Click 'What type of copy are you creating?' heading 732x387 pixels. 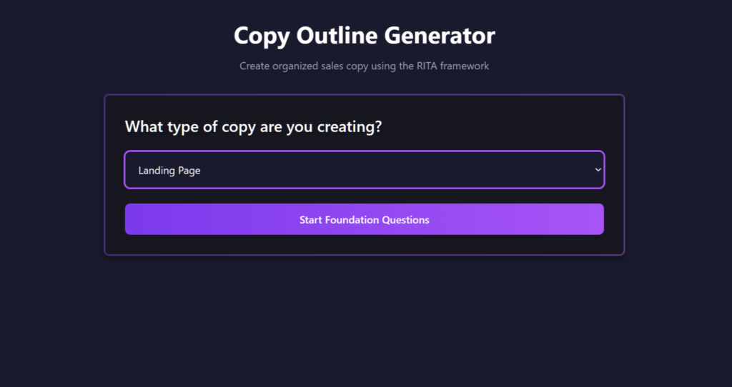(x=253, y=127)
